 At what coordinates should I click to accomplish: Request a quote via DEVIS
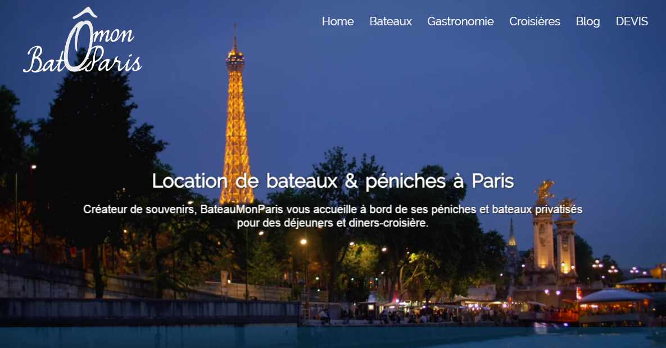(632, 21)
